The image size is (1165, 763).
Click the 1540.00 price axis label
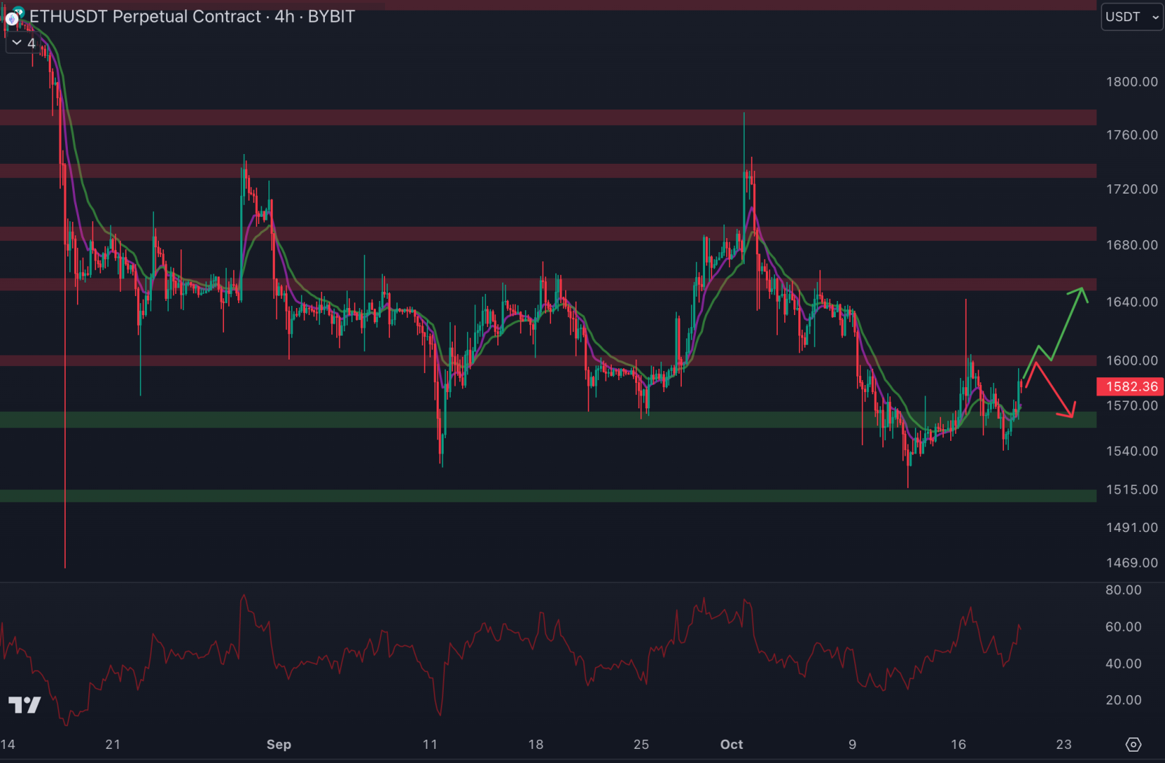pos(1132,451)
